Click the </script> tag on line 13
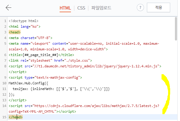Viewport: 180px width, 121px height. (18, 100)
